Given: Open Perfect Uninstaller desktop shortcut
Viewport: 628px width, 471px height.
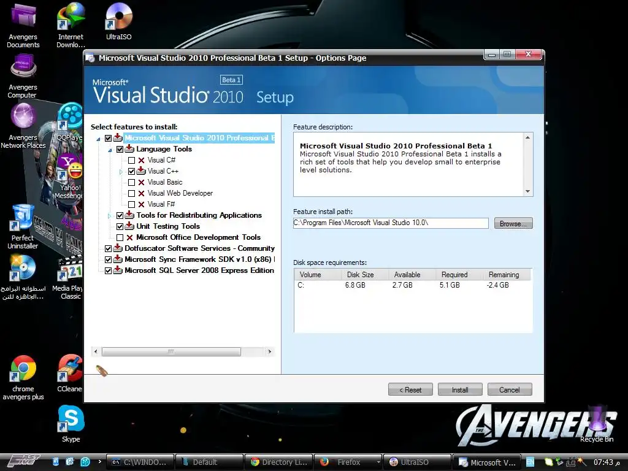Looking at the screenshot, I should [x=23, y=227].
